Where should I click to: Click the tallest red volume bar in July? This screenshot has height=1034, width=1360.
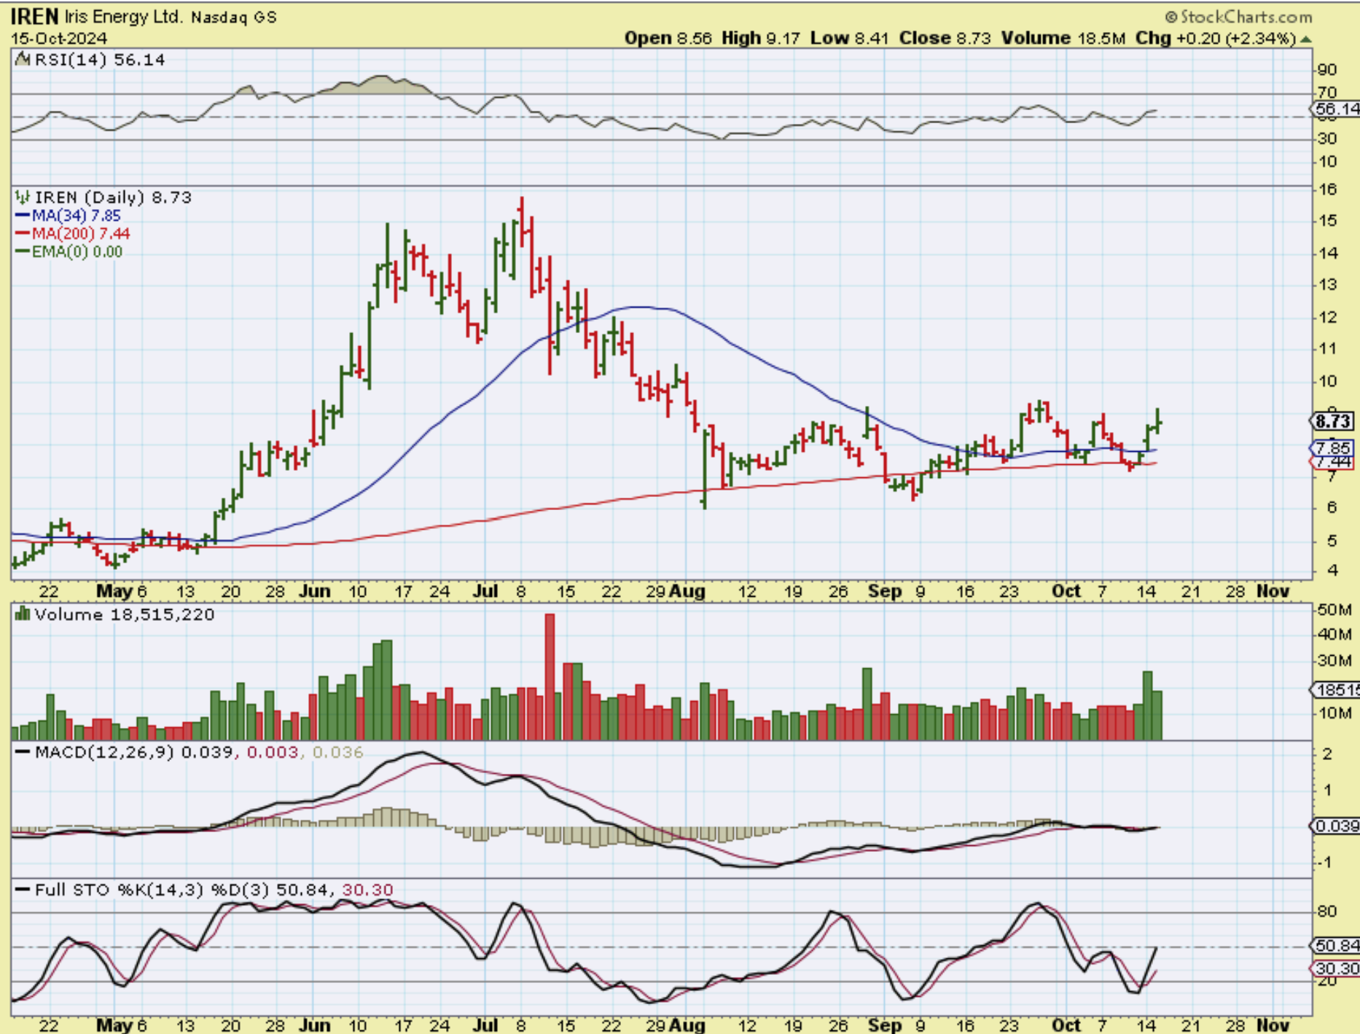pyautogui.click(x=550, y=677)
